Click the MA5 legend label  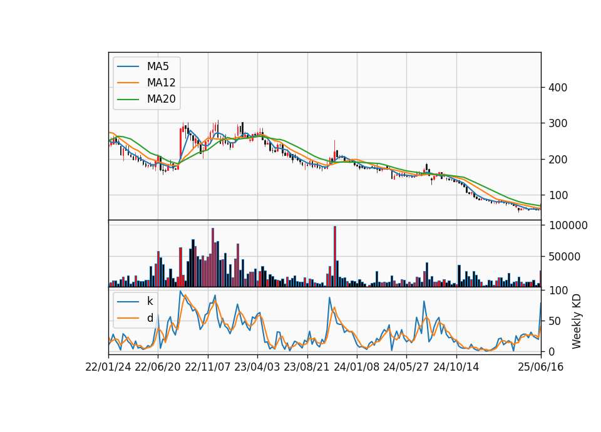(x=158, y=66)
